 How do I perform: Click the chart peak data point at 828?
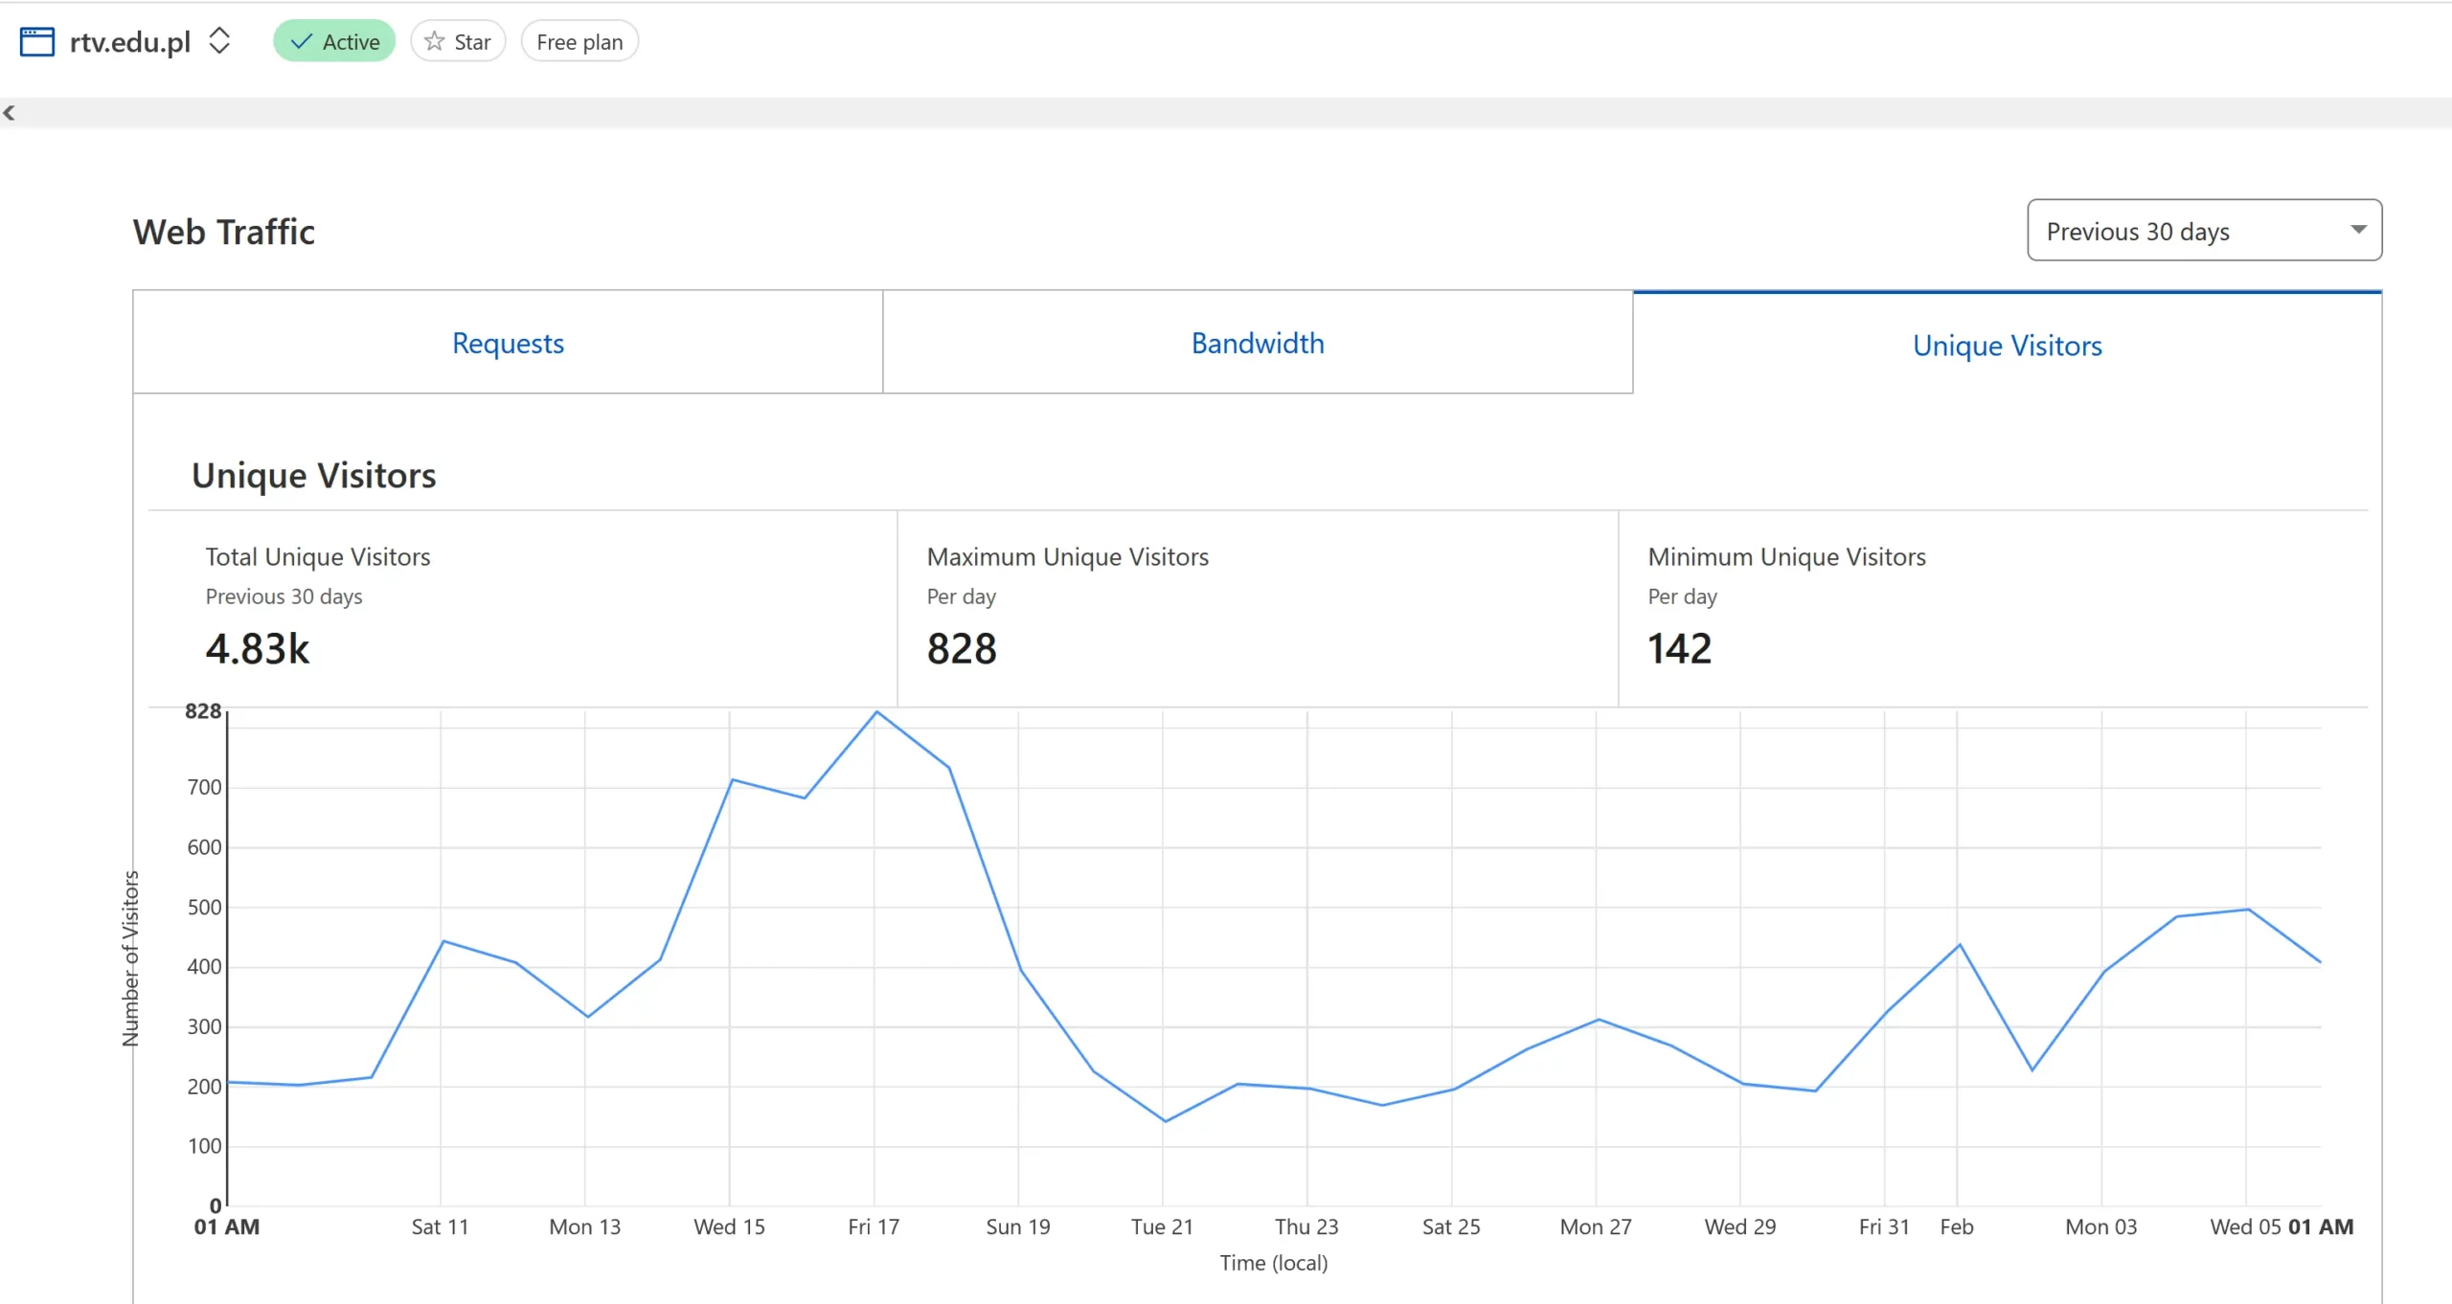tap(876, 712)
